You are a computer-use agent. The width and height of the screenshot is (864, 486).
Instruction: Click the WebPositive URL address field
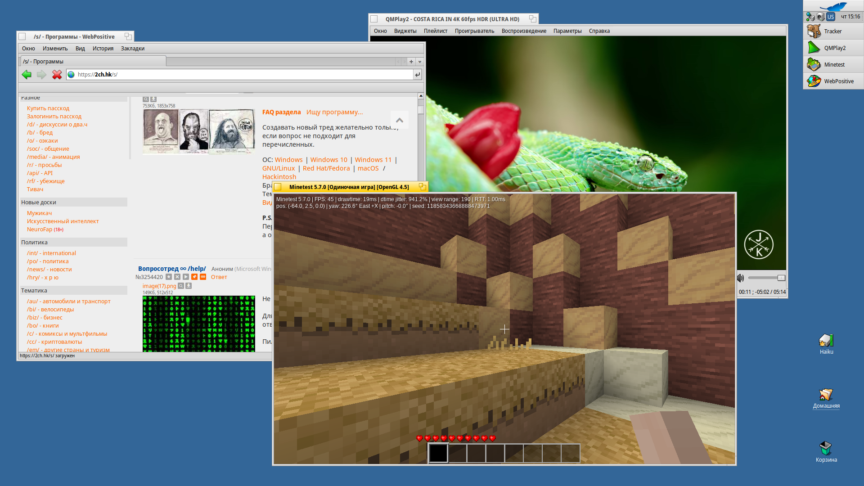click(239, 75)
